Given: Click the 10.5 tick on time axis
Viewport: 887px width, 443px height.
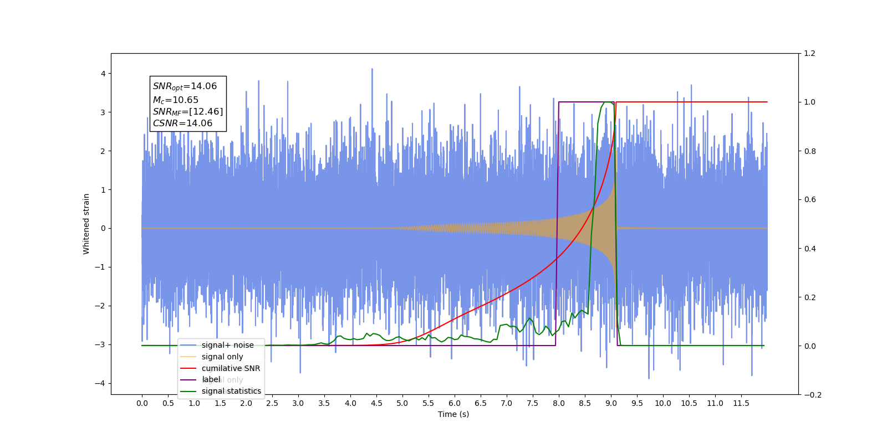Looking at the screenshot, I should pyautogui.click(x=689, y=403).
